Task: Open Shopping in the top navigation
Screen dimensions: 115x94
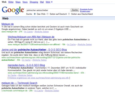Action: (34, 2)
